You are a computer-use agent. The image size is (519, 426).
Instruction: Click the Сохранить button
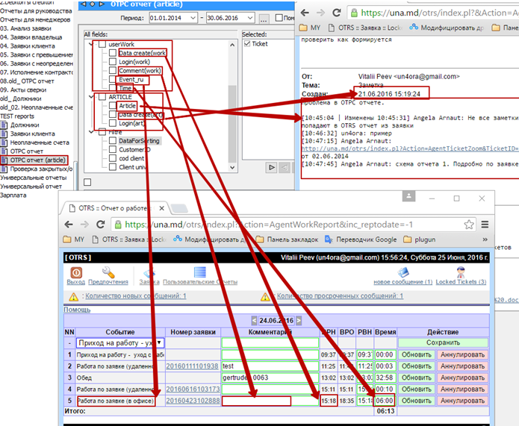443,342
